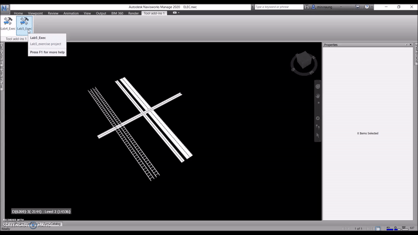
Task: Choose the Walk tool in navigation bar
Action: [318, 126]
